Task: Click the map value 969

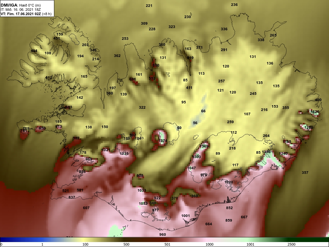Action: pyautogui.click(x=89, y=159)
